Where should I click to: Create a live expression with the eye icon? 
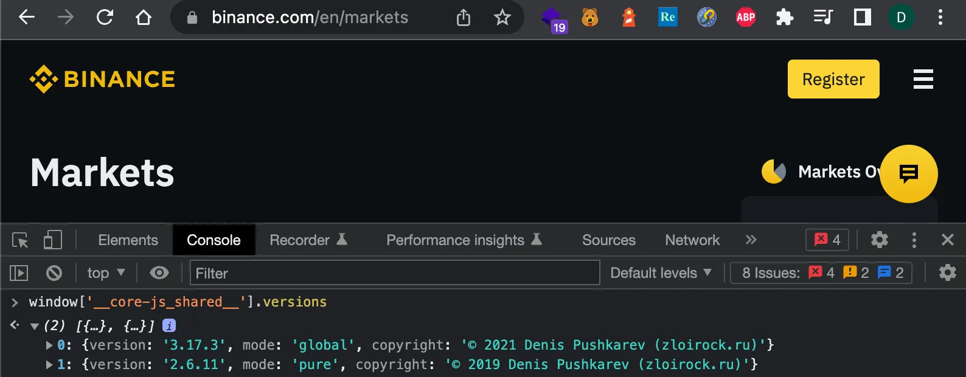(x=159, y=273)
